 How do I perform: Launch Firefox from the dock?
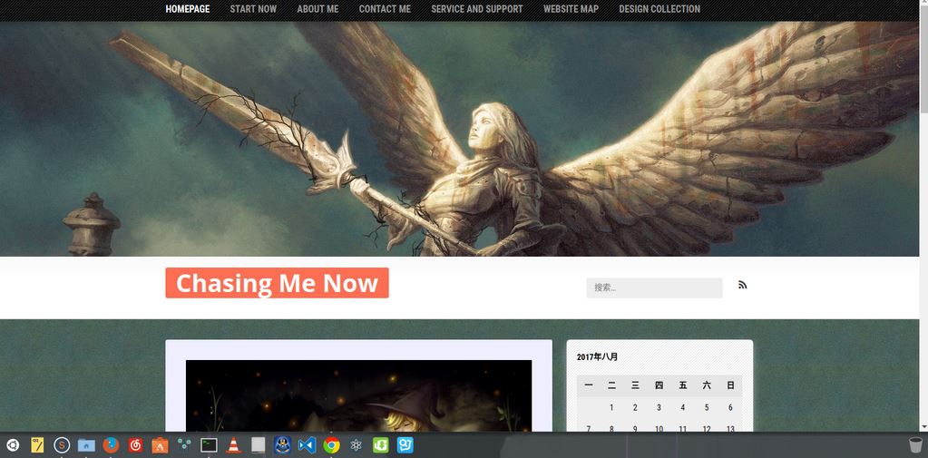[111, 444]
